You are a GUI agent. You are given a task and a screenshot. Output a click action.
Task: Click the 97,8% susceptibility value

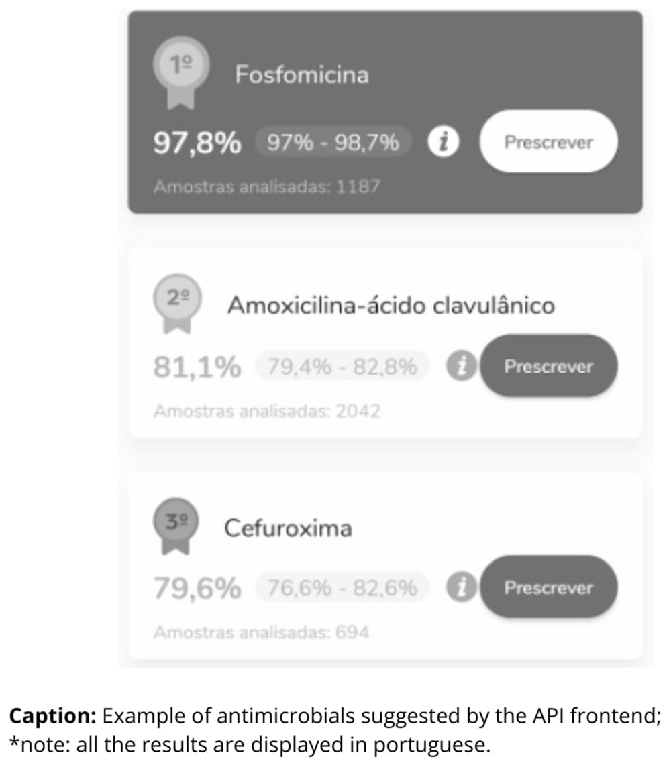tap(197, 143)
